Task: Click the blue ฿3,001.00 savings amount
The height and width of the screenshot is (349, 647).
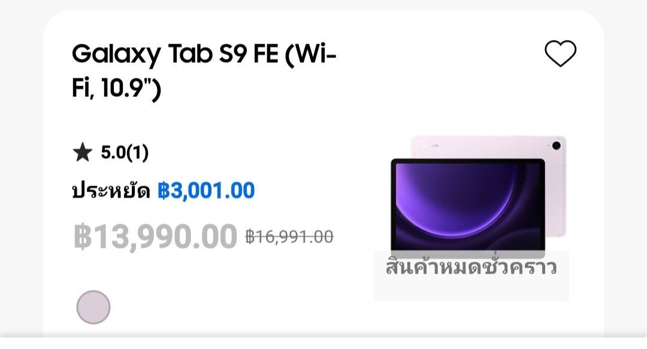Action: coord(206,190)
